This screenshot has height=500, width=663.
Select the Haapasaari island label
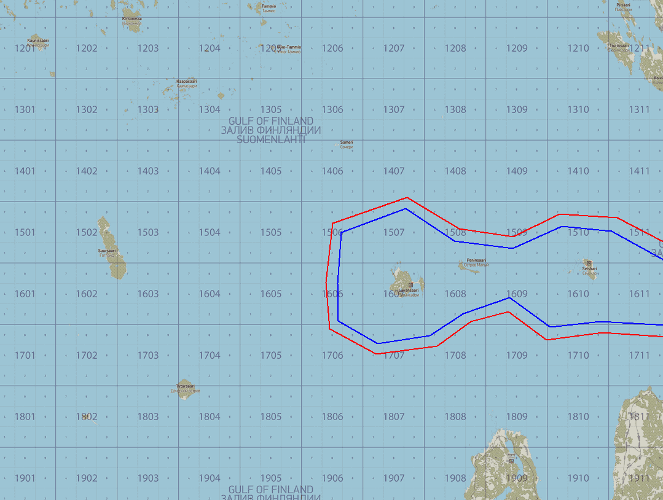coord(186,82)
